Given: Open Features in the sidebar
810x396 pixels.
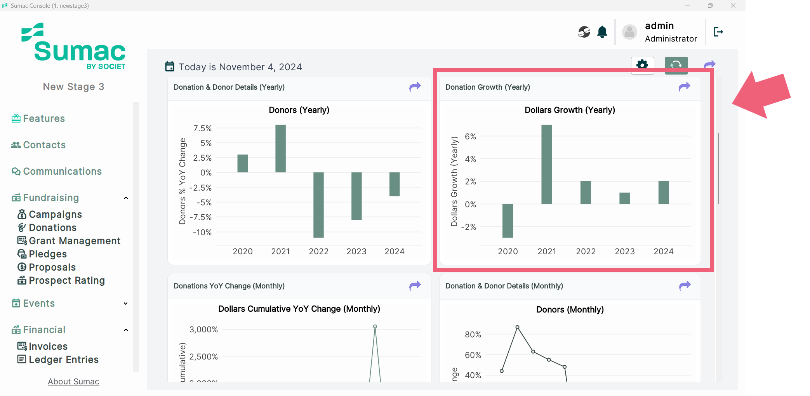Looking at the screenshot, I should pyautogui.click(x=38, y=118).
